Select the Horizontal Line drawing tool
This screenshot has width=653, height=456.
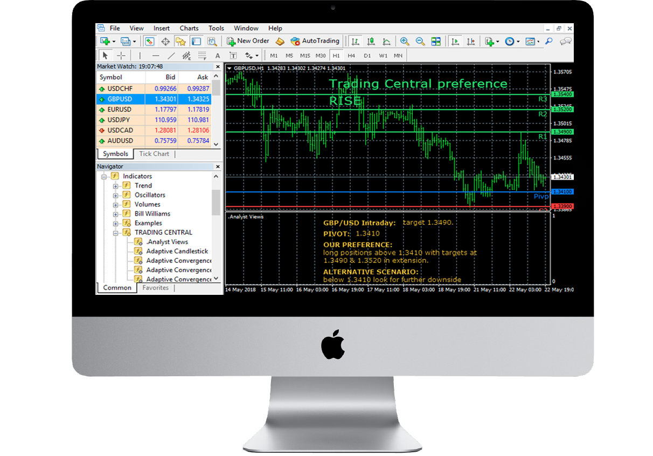[x=155, y=55]
